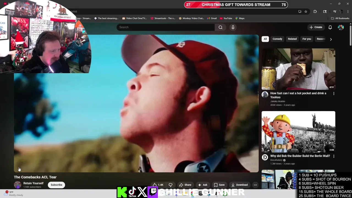Open the hot pocket and Yoohoo video thumbnail

(298, 69)
